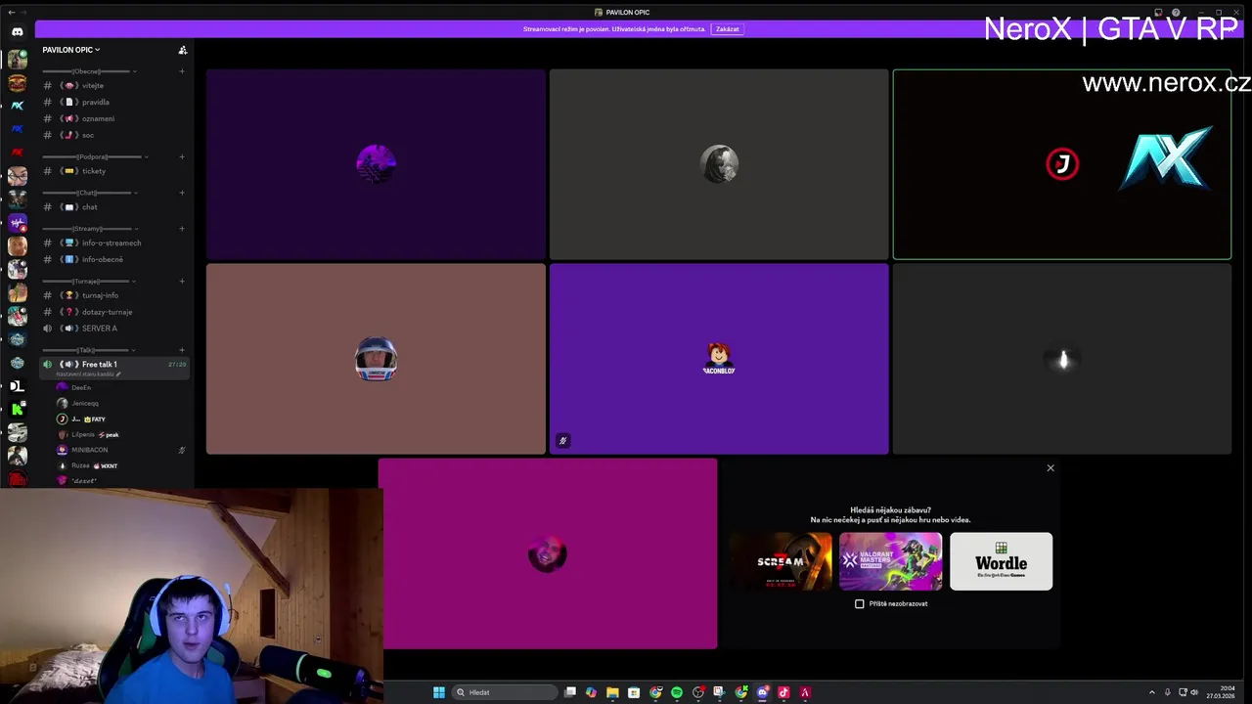The height and width of the screenshot is (704, 1252).
Task: Add a channel to the Talk category
Action: 182,350
